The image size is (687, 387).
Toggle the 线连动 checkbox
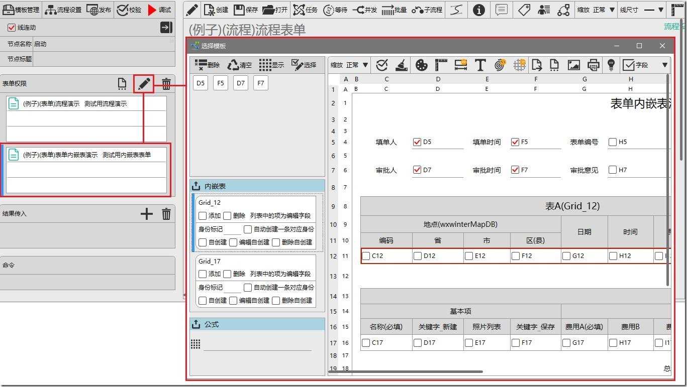click(12, 28)
